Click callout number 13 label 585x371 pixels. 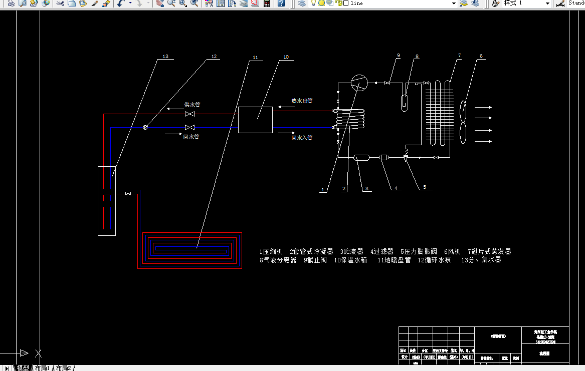(165, 57)
